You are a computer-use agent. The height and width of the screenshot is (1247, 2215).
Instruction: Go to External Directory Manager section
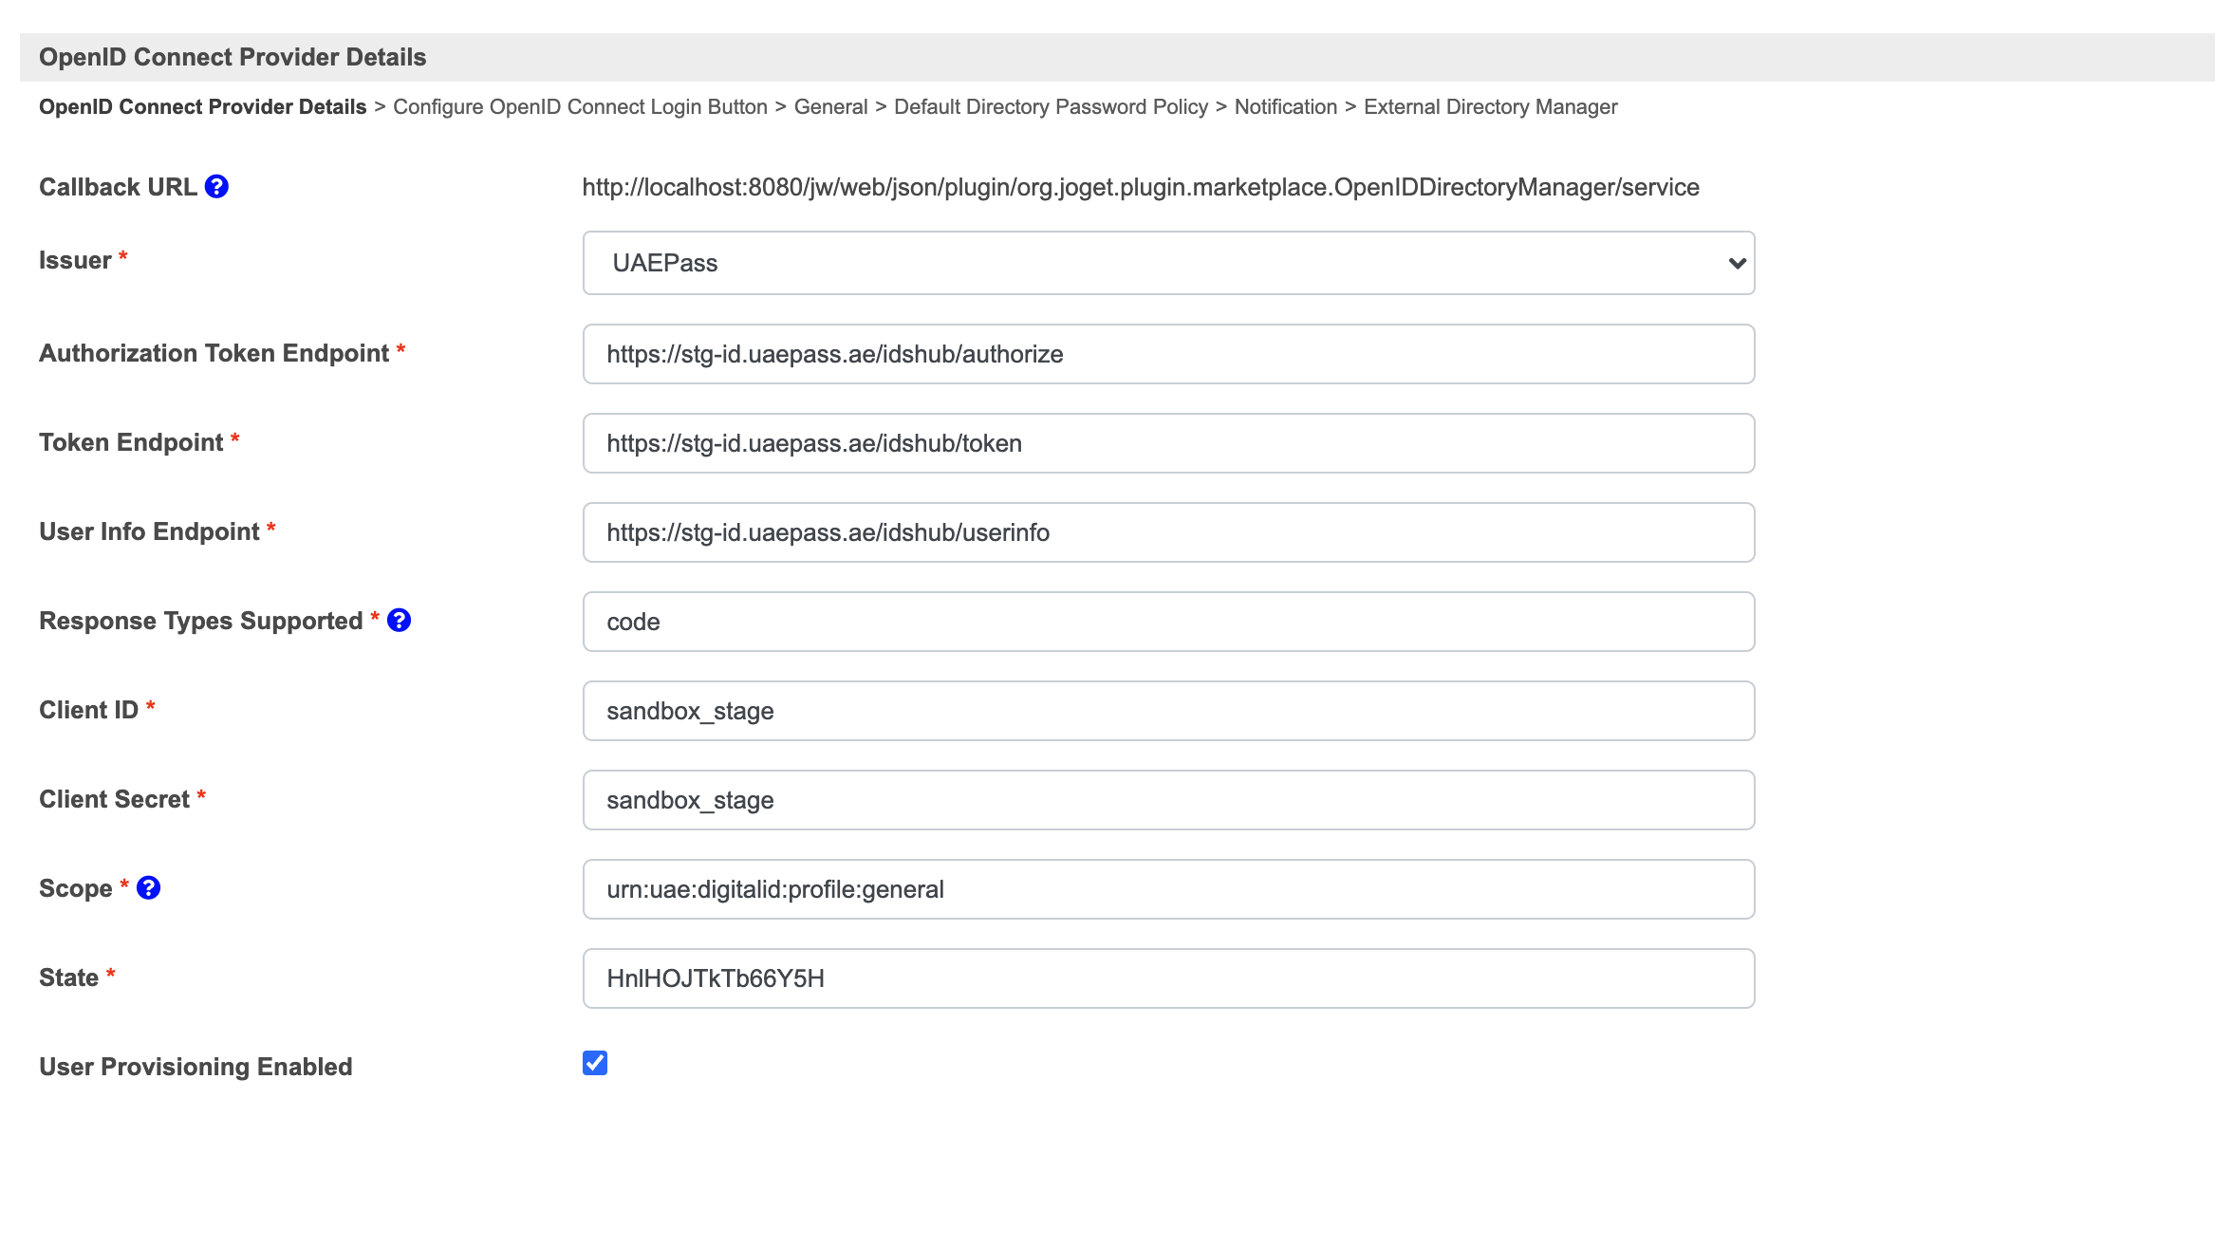1490,107
